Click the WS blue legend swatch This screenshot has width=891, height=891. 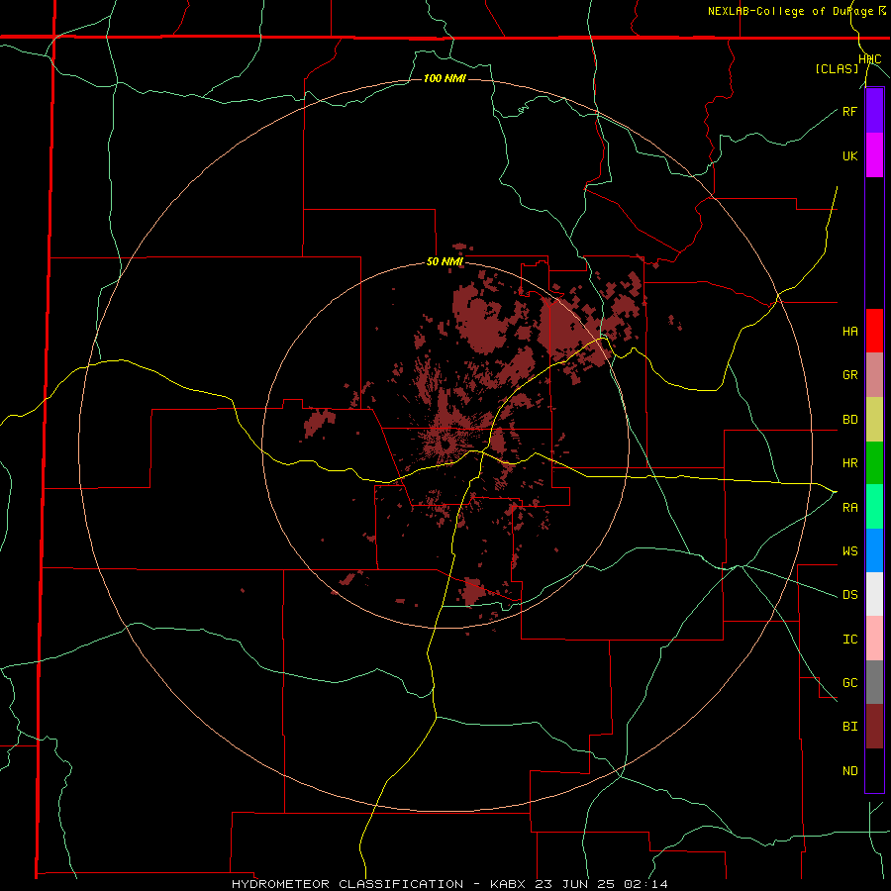coord(874,550)
